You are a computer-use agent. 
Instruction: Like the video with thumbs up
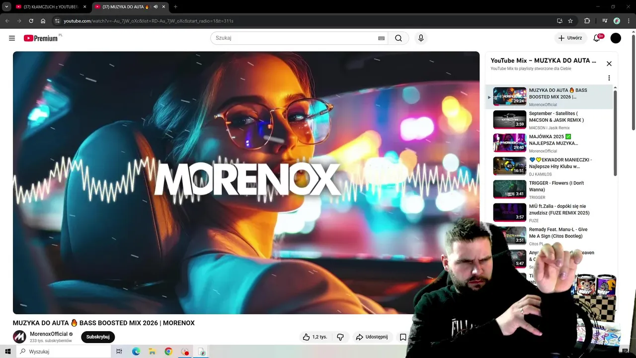[315, 337]
